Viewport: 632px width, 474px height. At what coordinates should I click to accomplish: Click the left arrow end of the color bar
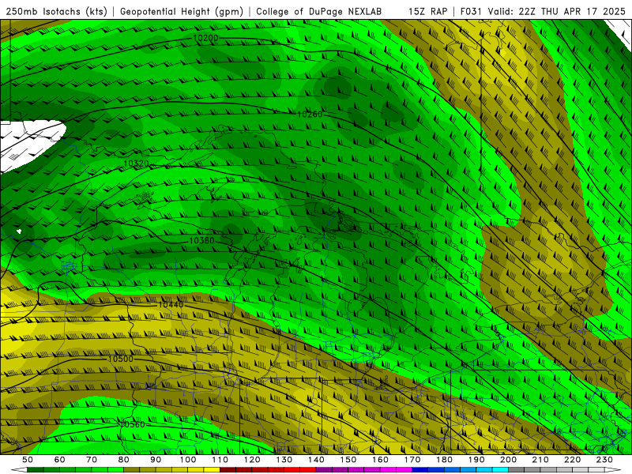coord(19,470)
